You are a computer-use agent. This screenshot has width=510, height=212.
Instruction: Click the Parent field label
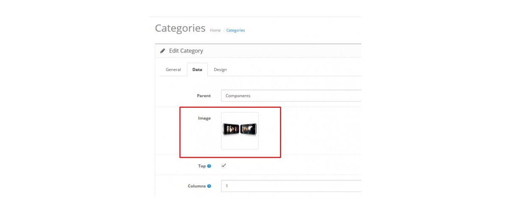pos(204,96)
